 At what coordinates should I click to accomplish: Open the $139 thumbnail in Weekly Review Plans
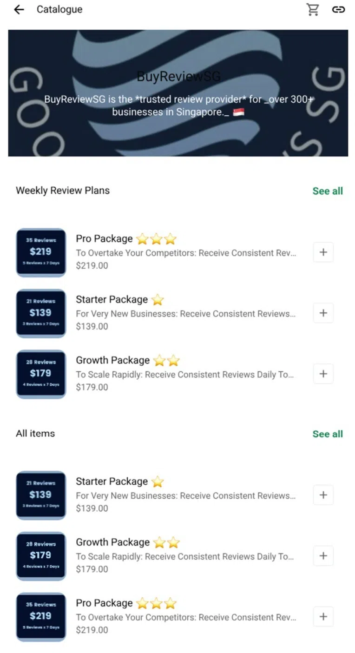41,313
